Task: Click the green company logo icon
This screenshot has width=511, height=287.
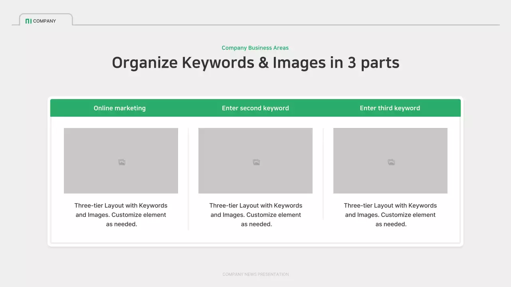Action: [x=28, y=21]
